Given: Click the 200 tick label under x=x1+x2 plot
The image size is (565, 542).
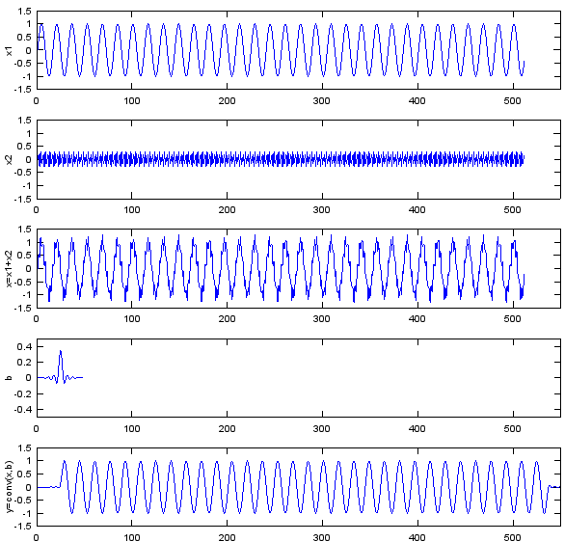Looking at the screenshot, I should point(227,319).
